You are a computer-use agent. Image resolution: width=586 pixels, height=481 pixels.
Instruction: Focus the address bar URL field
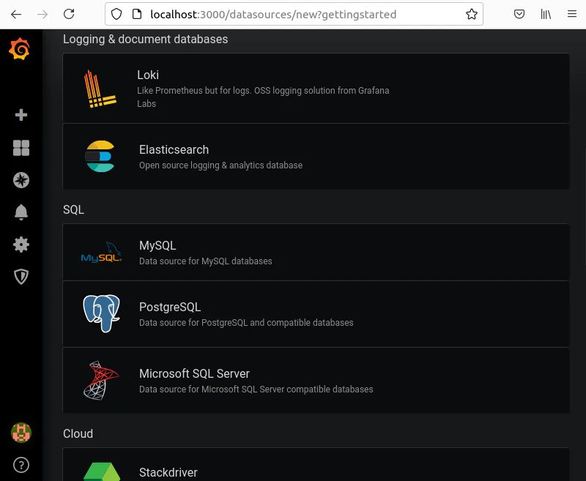point(294,14)
